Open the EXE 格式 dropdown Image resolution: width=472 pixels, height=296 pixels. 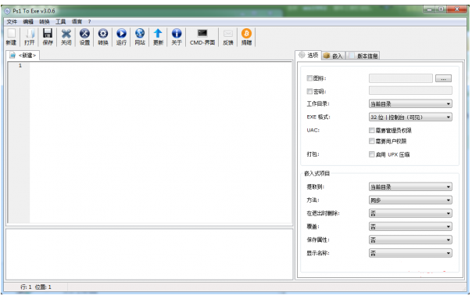[x=410, y=117]
